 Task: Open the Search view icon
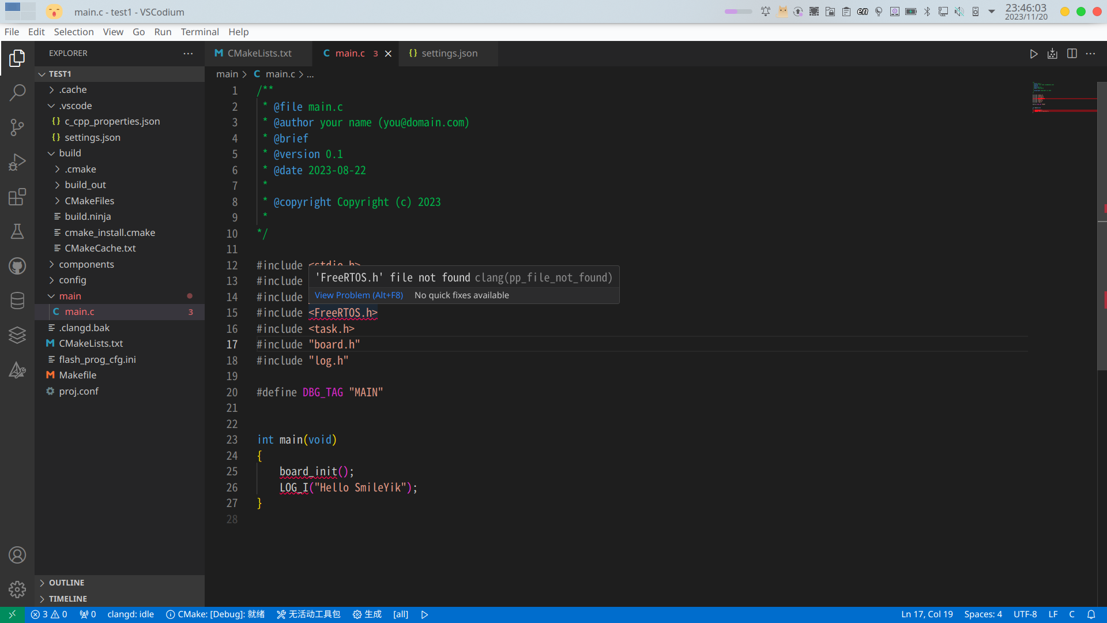(x=17, y=92)
